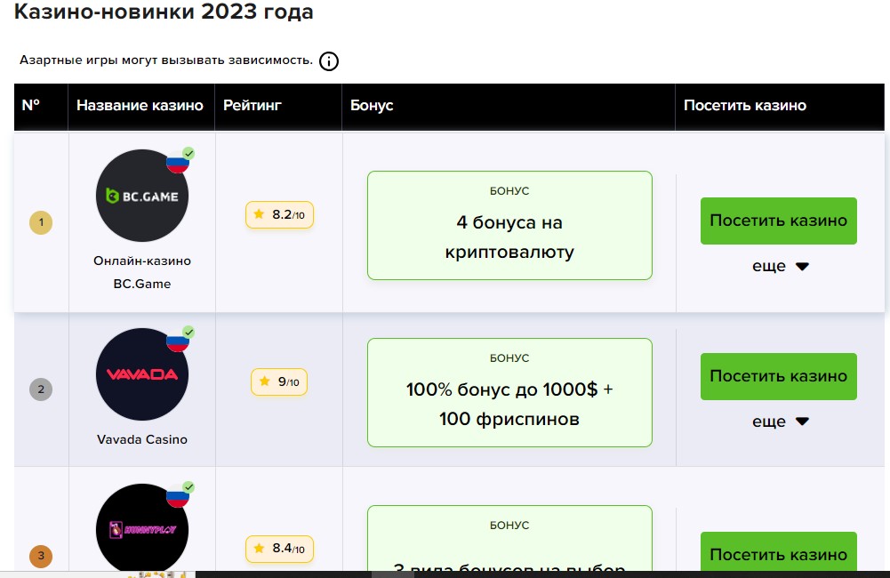Open the Bunnyplay casino logo
This screenshot has height=578, width=890.
[142, 527]
